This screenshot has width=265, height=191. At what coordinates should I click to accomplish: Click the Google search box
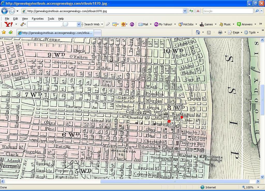tap(228, 11)
